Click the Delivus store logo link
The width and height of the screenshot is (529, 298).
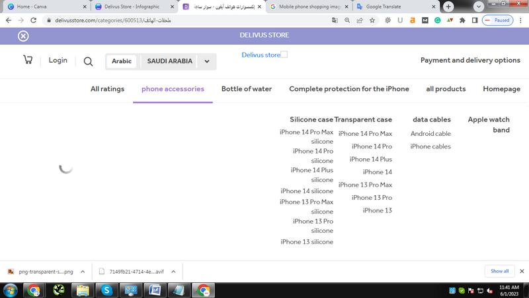[264, 55]
